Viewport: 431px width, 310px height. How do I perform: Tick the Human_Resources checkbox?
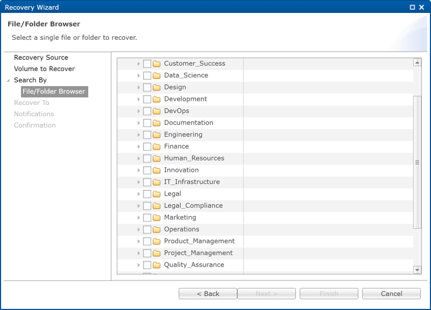click(147, 158)
